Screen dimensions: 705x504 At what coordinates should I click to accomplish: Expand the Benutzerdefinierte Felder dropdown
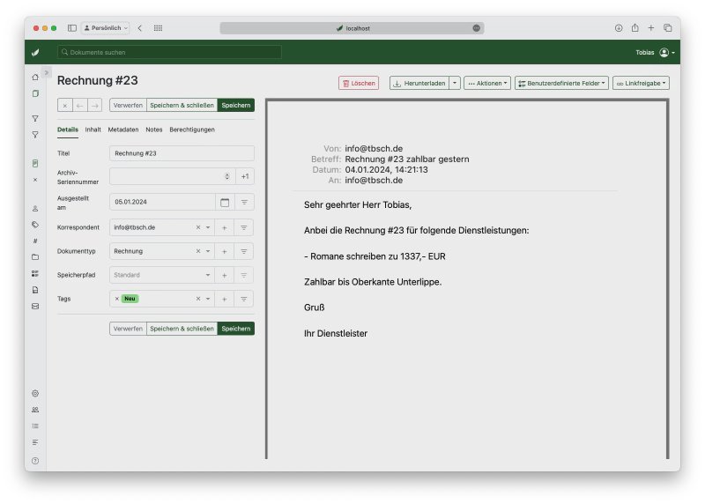pos(560,83)
